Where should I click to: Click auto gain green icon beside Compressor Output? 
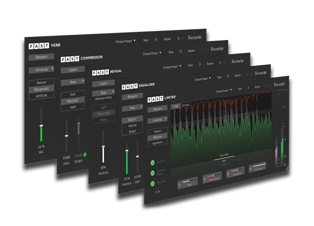[85, 154]
